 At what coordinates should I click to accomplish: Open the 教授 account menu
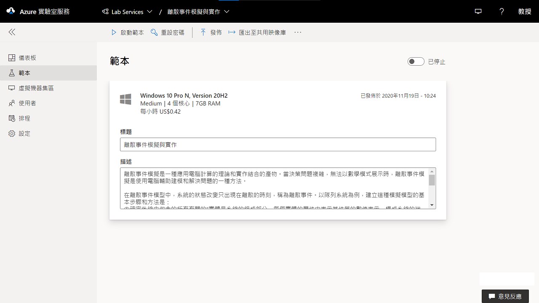point(525,12)
